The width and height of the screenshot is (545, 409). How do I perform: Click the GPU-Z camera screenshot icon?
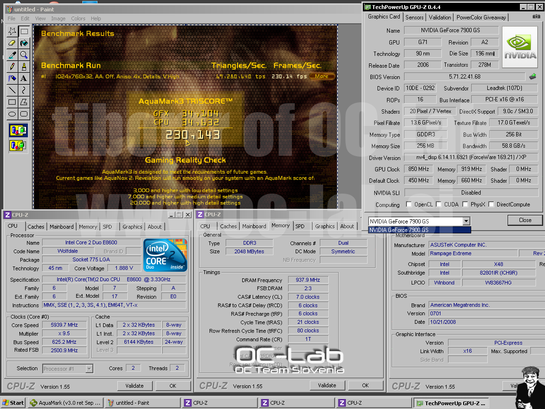click(x=536, y=17)
